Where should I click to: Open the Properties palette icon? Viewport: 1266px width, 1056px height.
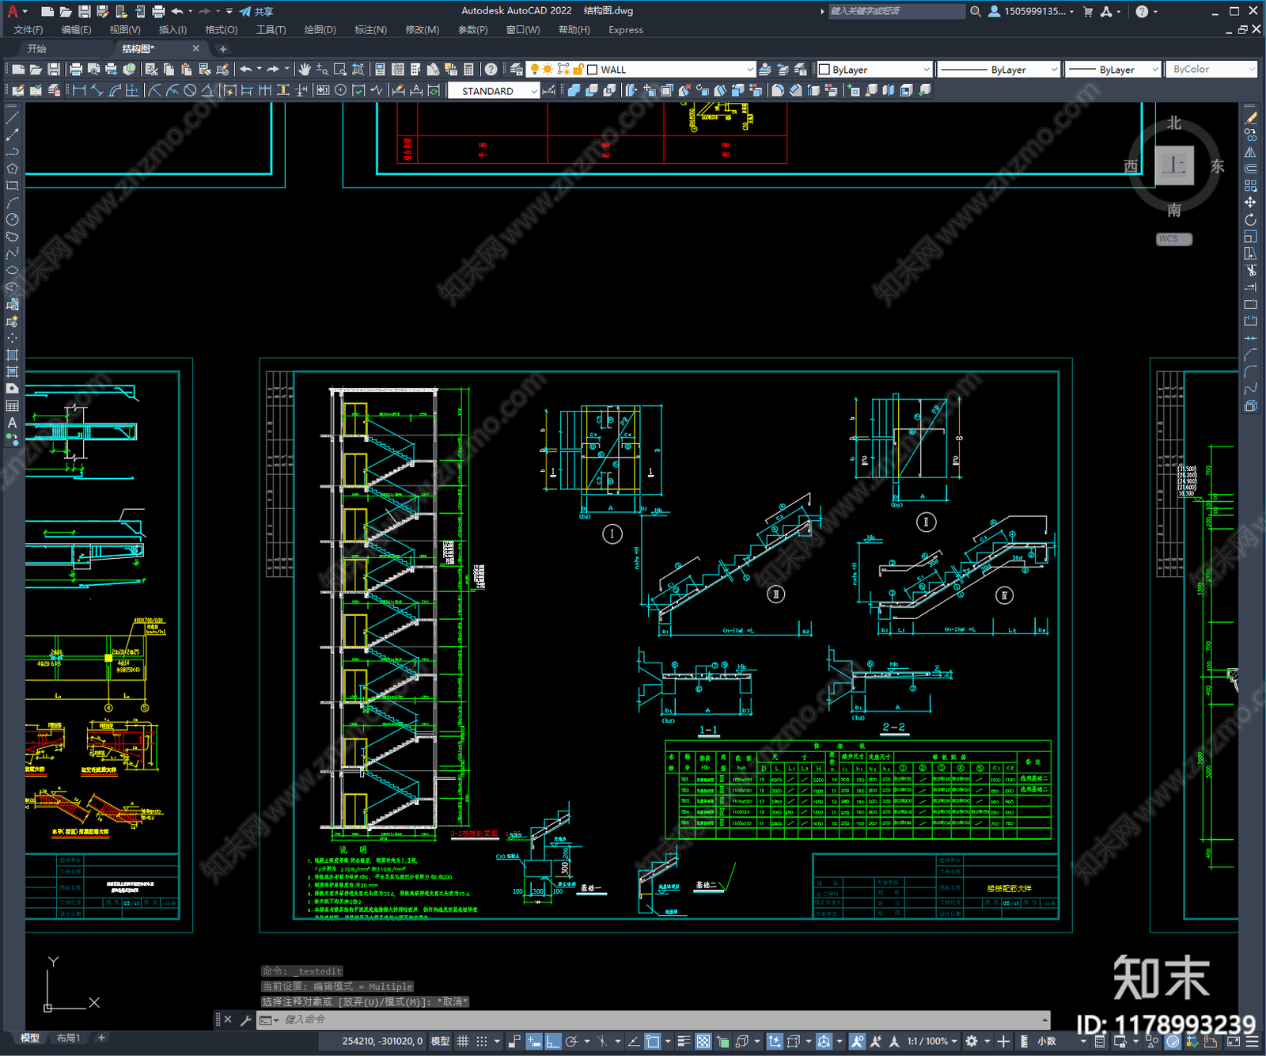pyautogui.click(x=380, y=70)
